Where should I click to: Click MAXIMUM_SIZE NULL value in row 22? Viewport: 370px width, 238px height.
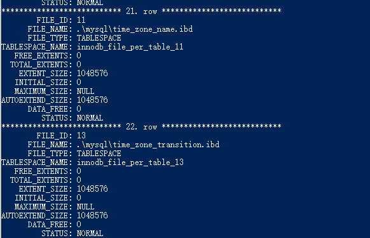85,207
